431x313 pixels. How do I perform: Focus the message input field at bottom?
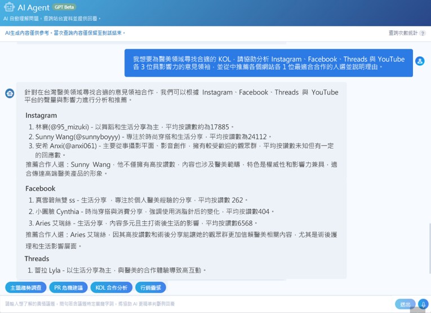click(197, 304)
